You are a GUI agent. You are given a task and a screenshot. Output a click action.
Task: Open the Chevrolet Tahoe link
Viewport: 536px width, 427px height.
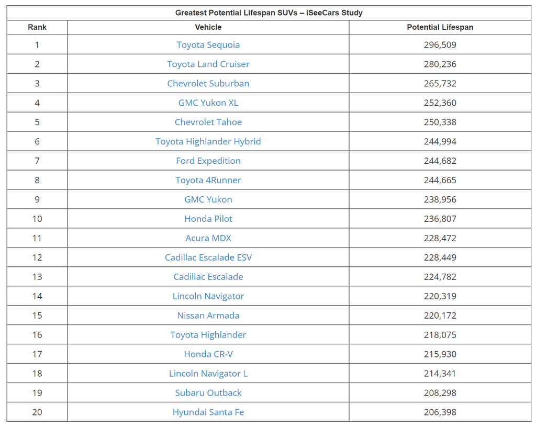(208, 122)
